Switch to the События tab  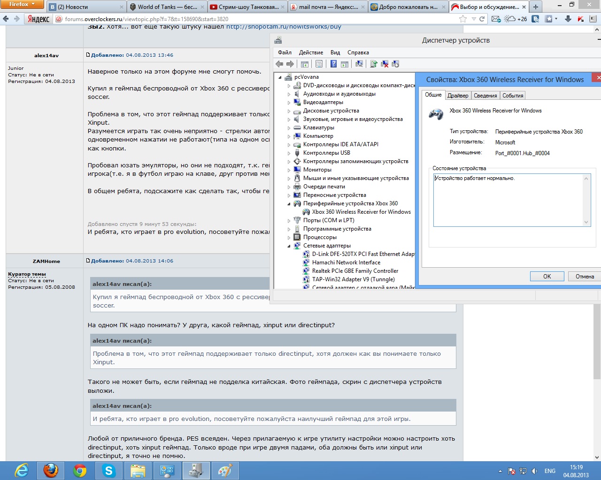(513, 96)
